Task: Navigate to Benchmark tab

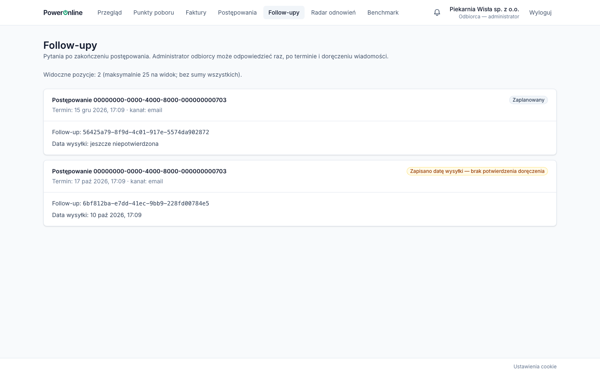Action: (383, 12)
